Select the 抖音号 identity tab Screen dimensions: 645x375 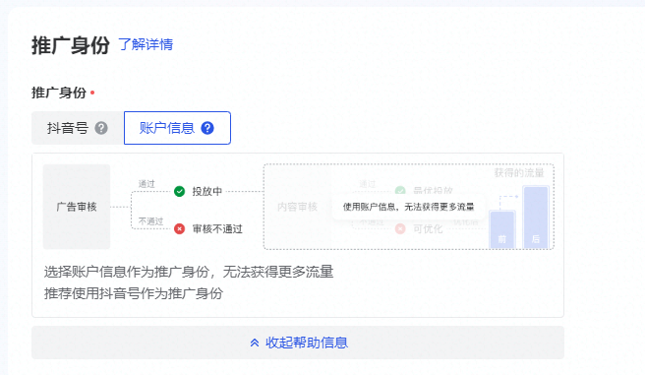(x=78, y=128)
